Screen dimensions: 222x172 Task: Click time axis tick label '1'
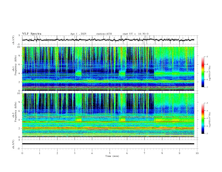coord(40,153)
